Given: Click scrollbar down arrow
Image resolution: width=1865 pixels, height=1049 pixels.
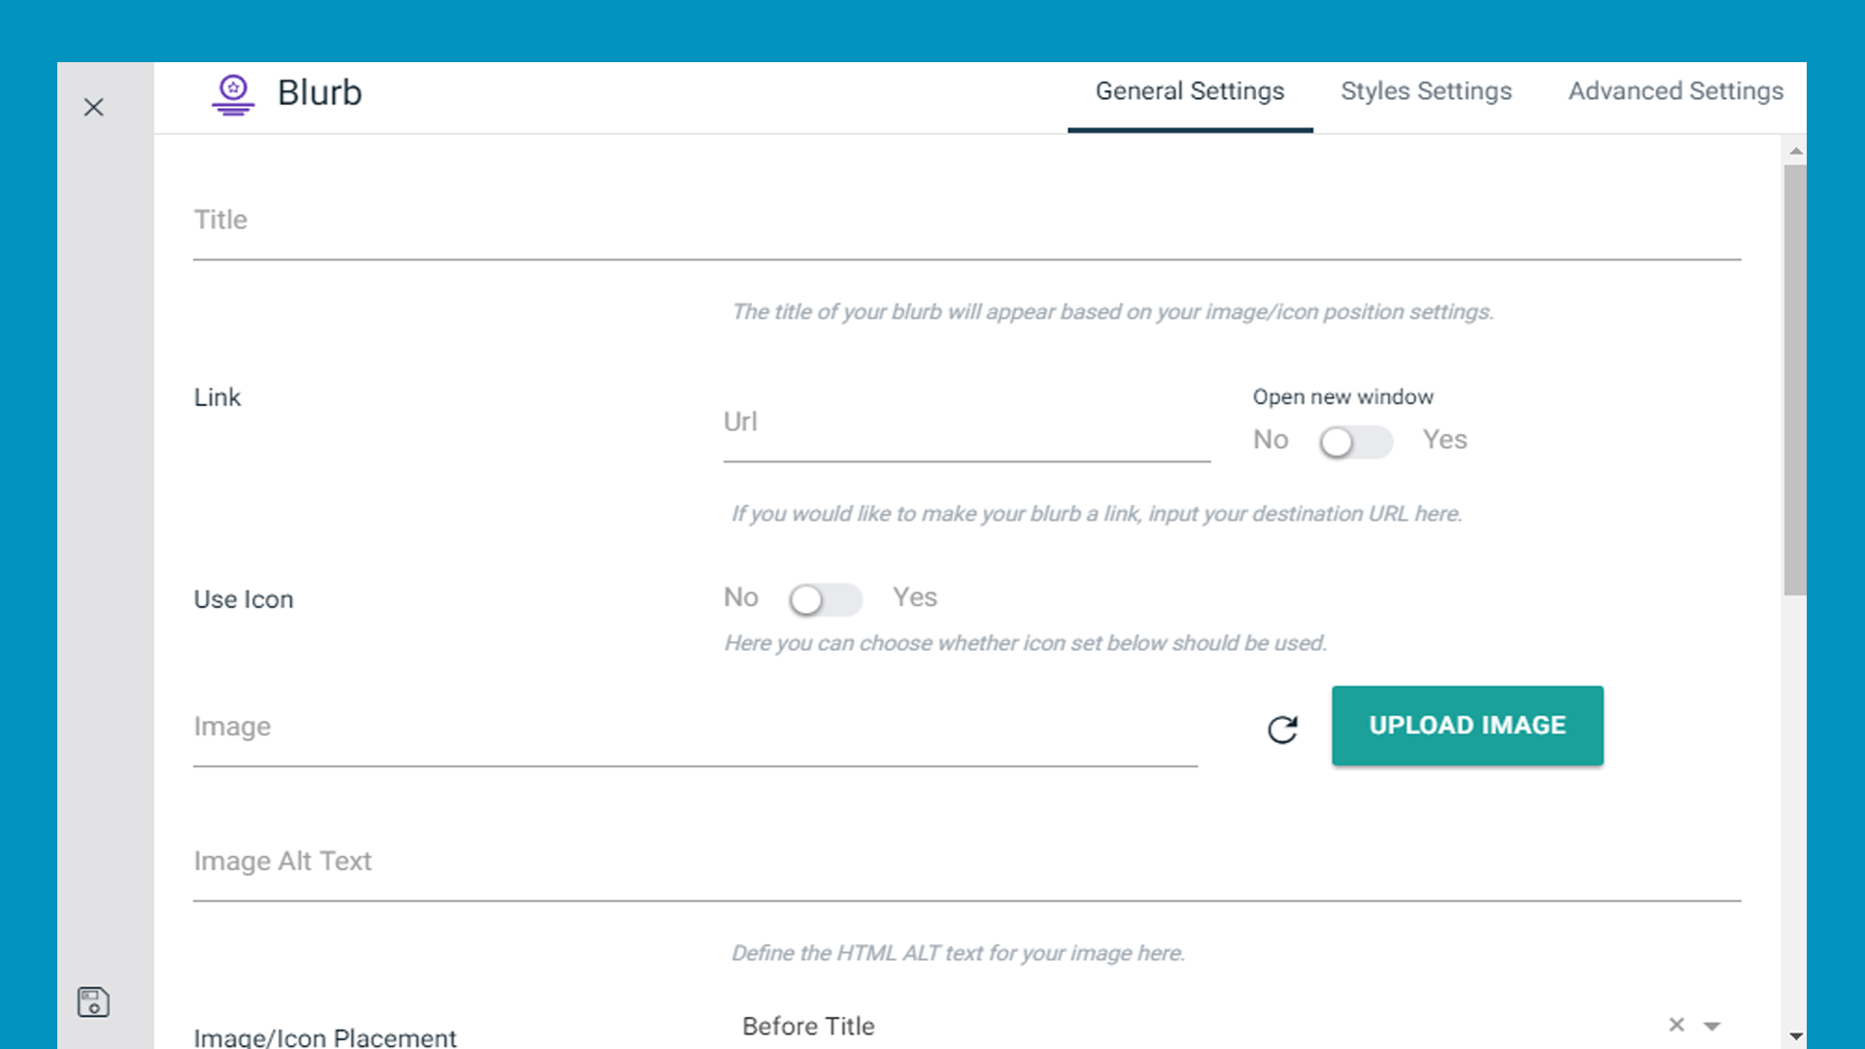Looking at the screenshot, I should [1796, 1036].
